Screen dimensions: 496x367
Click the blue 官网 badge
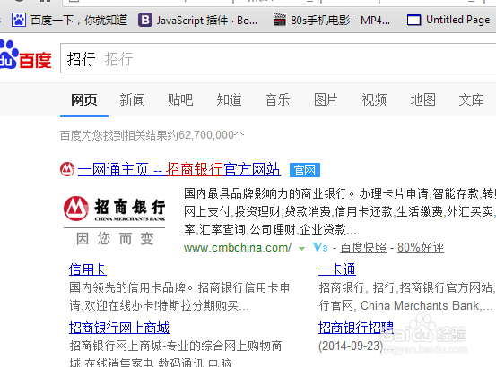[x=305, y=170]
